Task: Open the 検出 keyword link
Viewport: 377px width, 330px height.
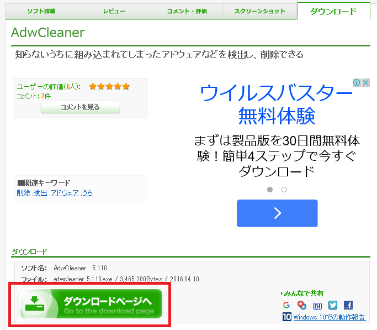Action: [40, 193]
